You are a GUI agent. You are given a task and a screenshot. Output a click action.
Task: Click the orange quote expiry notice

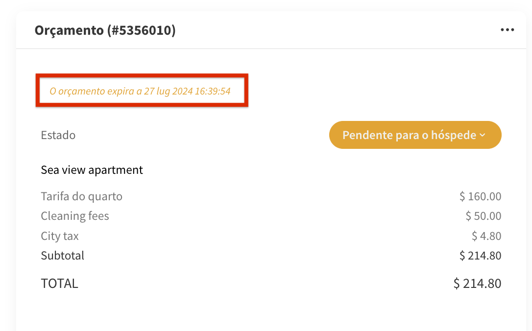tap(140, 91)
